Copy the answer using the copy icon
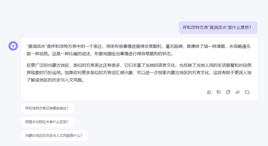The height and width of the screenshot is (146, 268). coord(228,92)
